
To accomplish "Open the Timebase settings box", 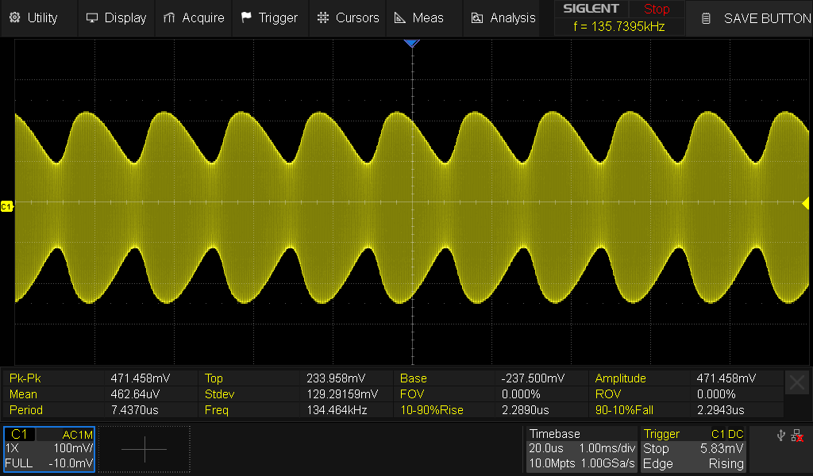I will pyautogui.click(x=582, y=449).
